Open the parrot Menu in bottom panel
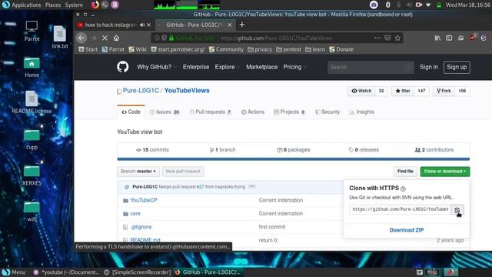Screen dimensions: 492x277 click(x=14, y=272)
